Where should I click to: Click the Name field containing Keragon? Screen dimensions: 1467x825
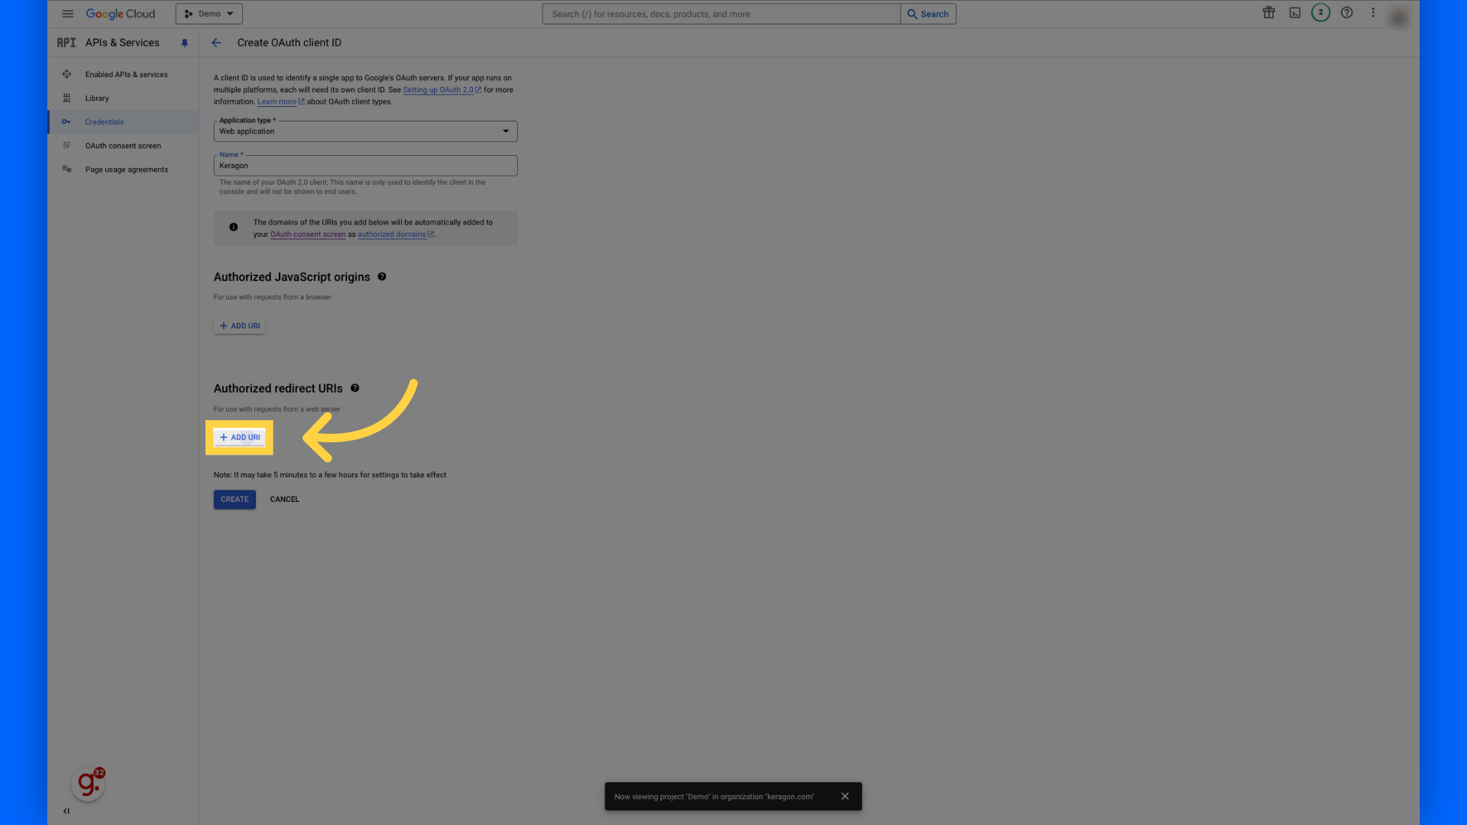pos(365,165)
